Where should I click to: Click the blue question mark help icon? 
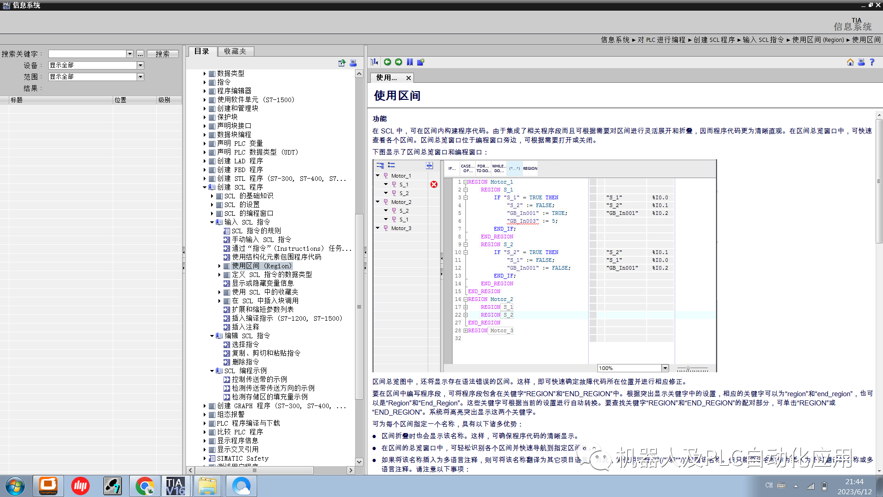coord(872,62)
